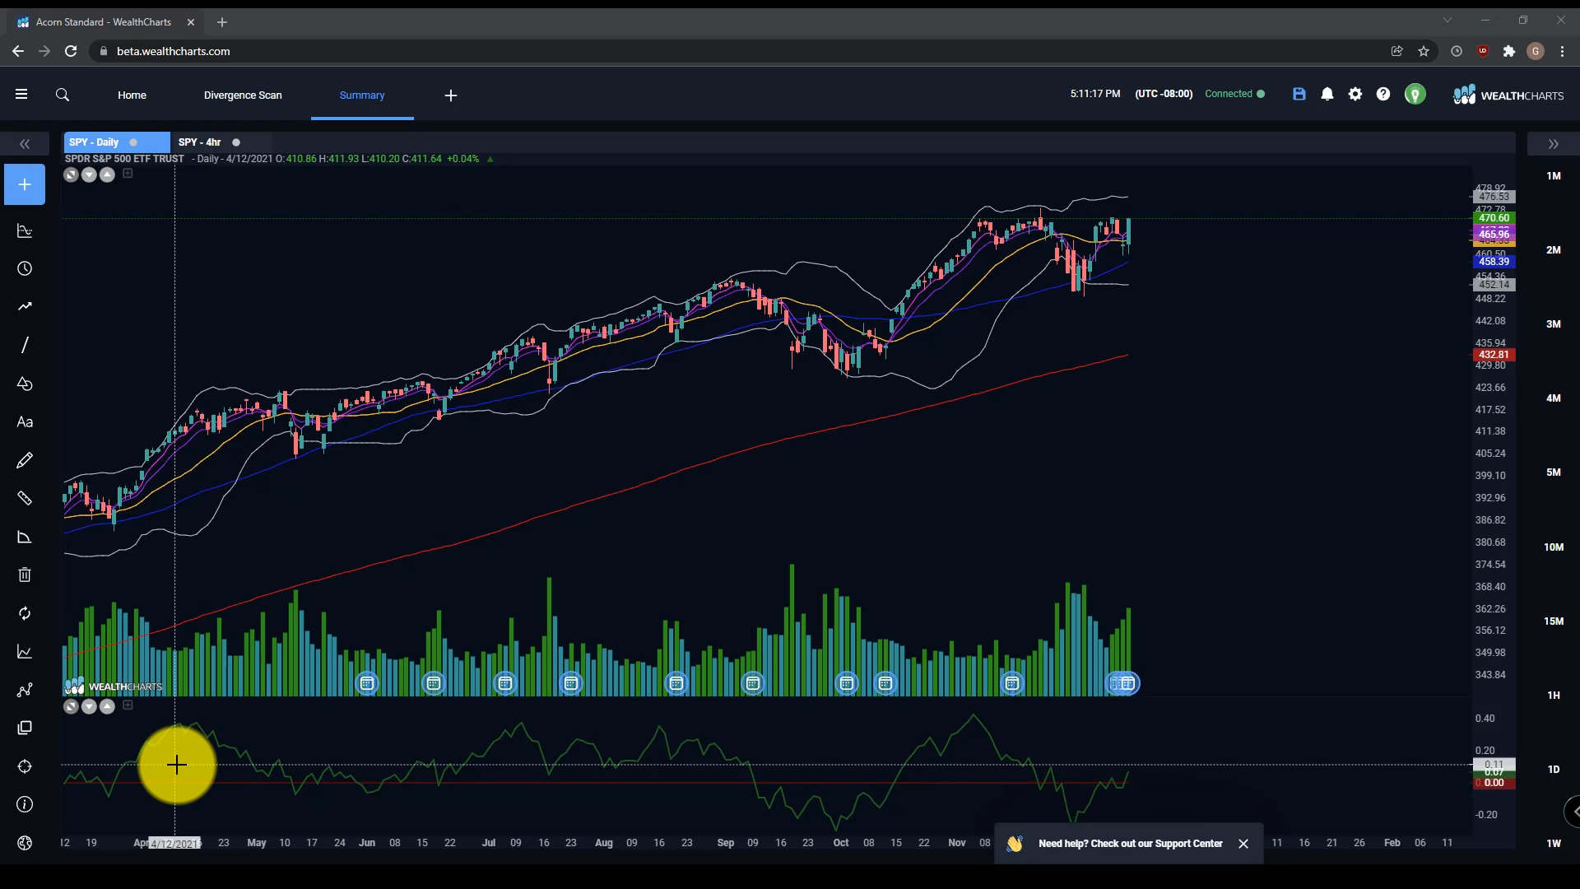Image resolution: width=1580 pixels, height=889 pixels.
Task: Click the green lightbulb ideas icon
Action: click(1415, 95)
